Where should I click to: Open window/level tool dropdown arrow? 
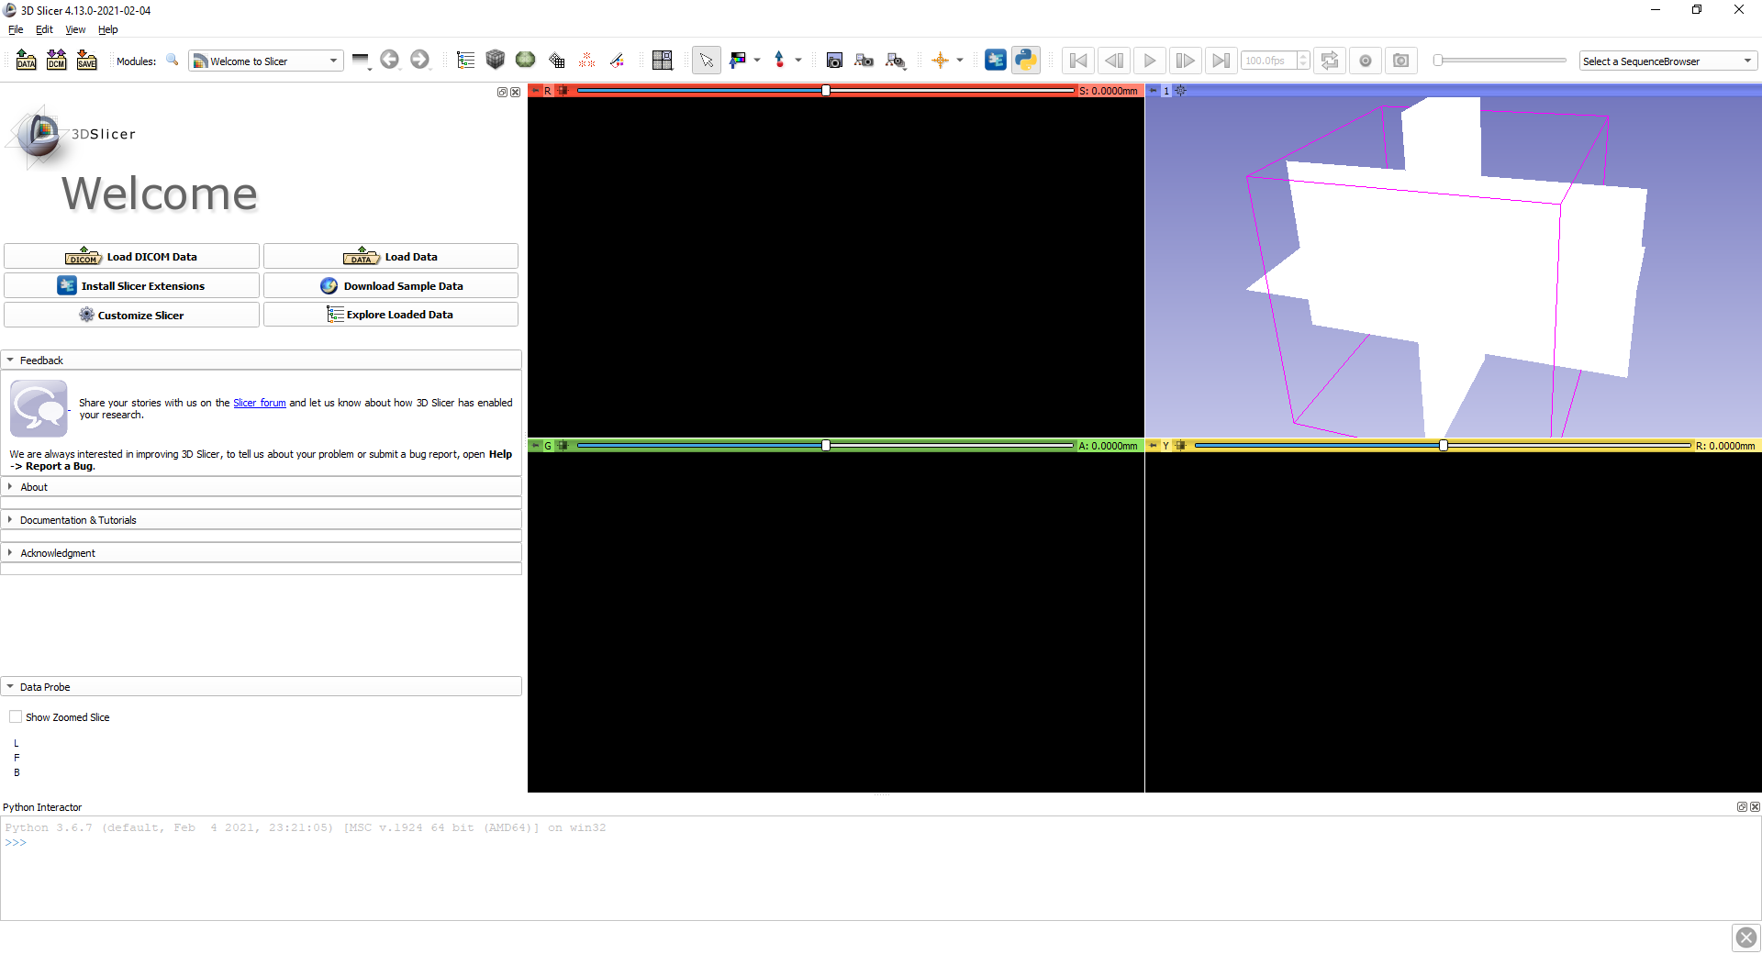coord(757,61)
